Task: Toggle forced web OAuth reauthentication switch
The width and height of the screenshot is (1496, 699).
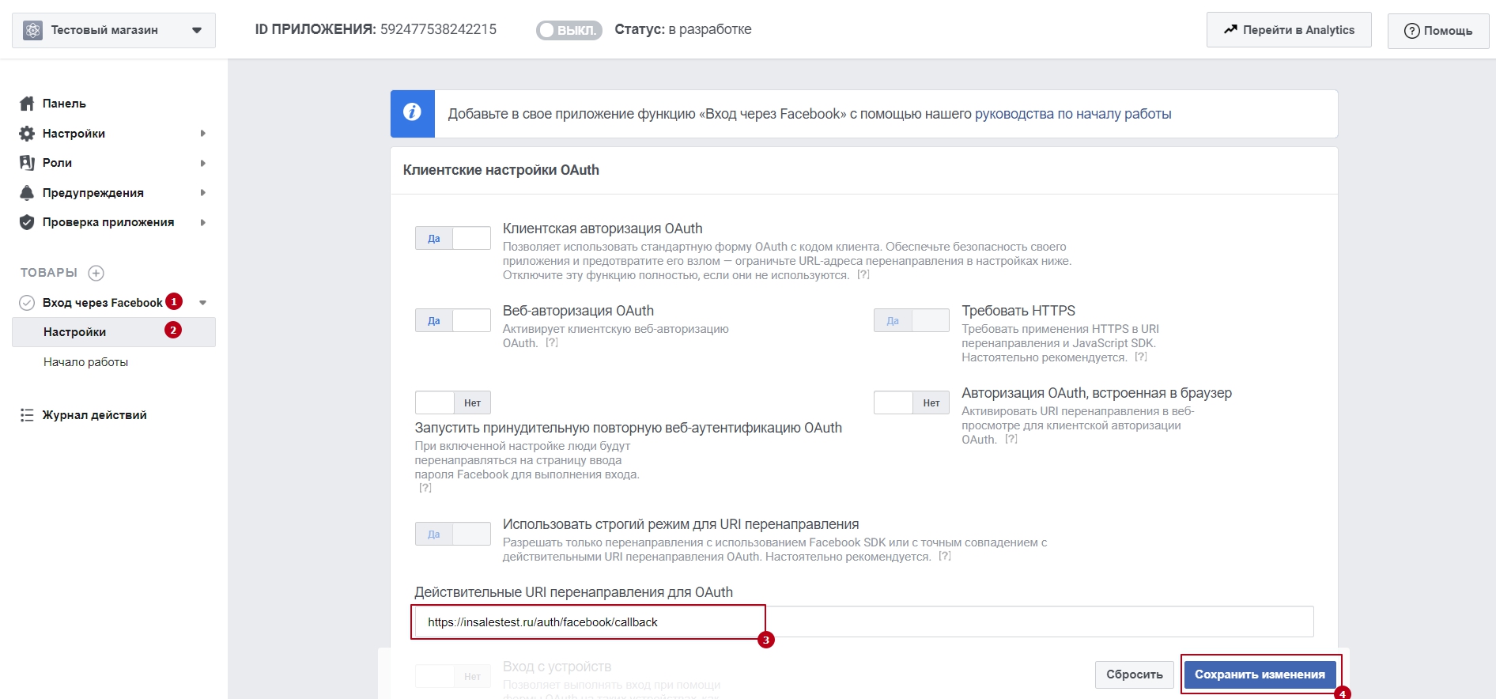Action: [x=453, y=402]
